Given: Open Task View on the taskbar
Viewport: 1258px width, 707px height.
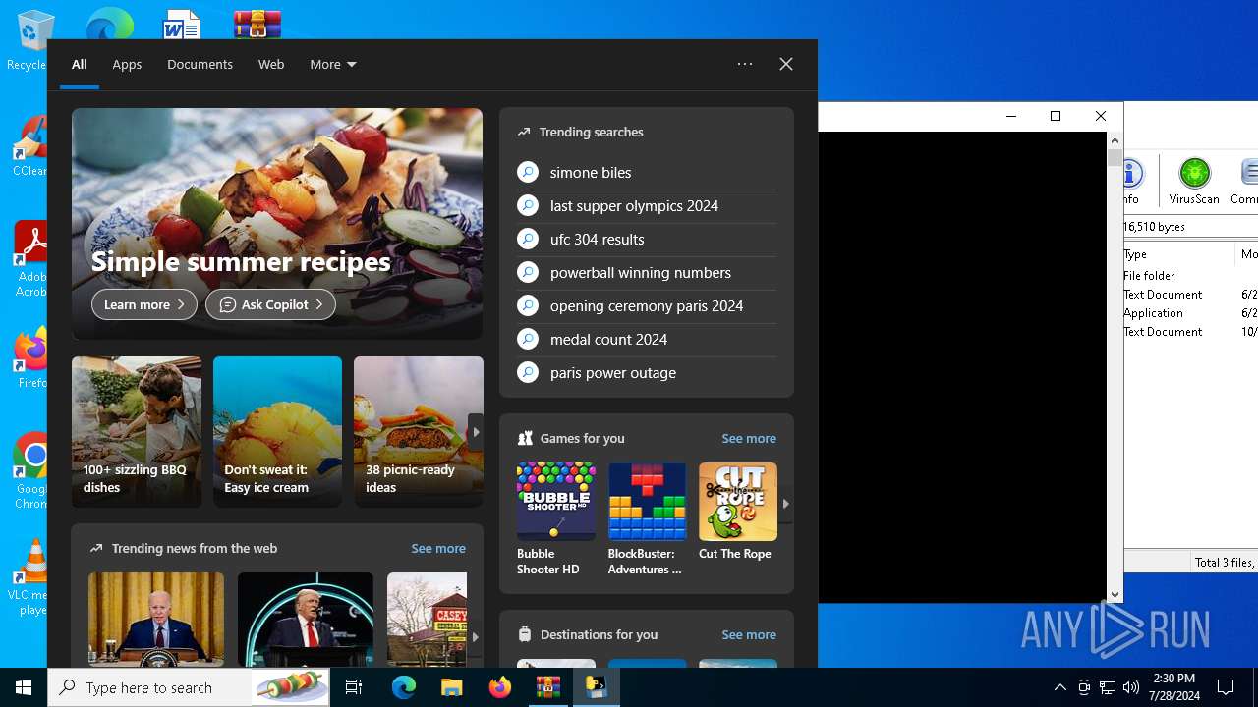Looking at the screenshot, I should point(354,687).
